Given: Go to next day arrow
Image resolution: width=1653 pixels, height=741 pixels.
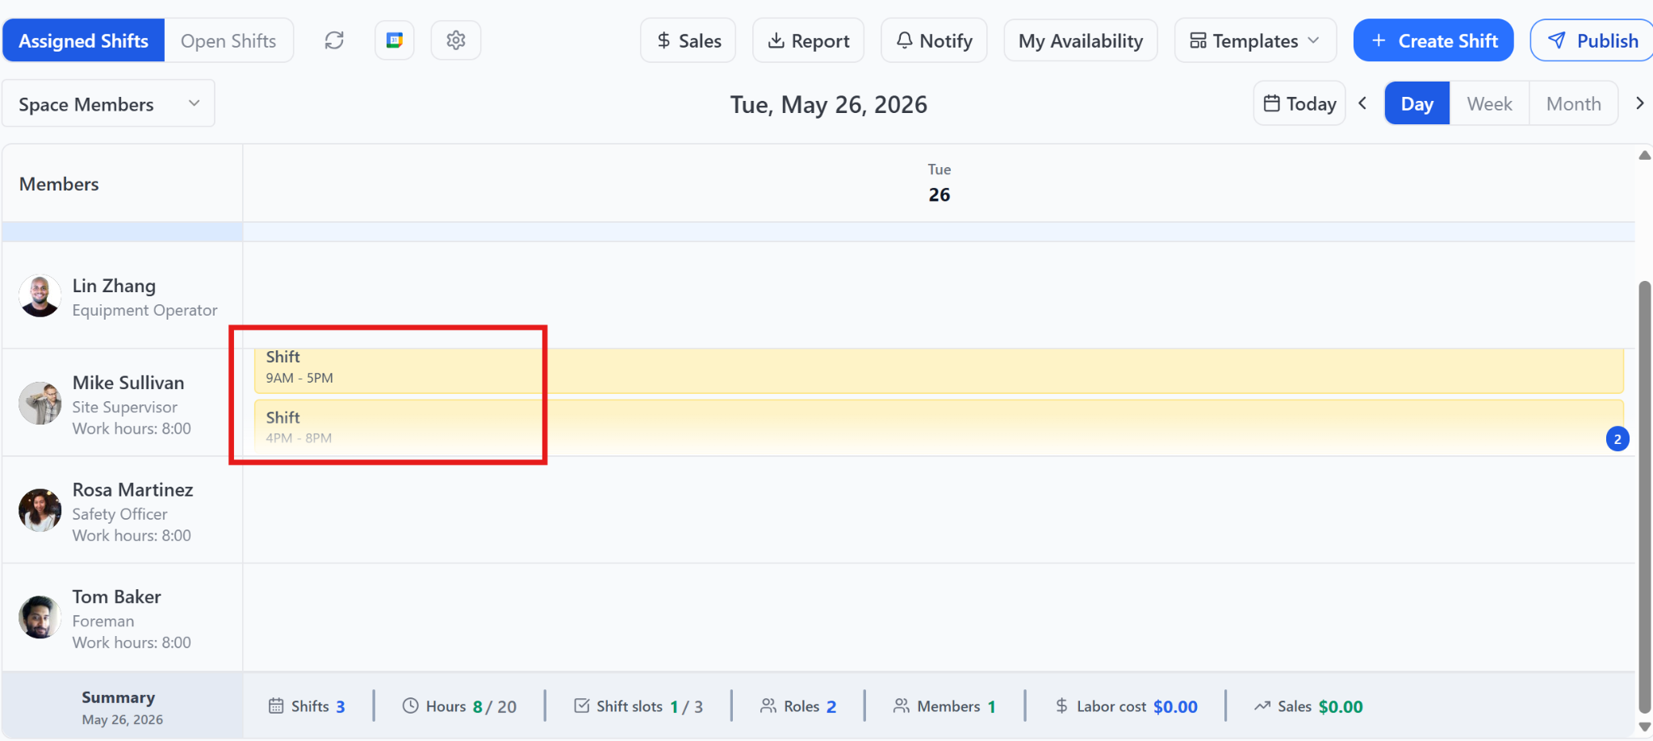Looking at the screenshot, I should click(x=1639, y=103).
